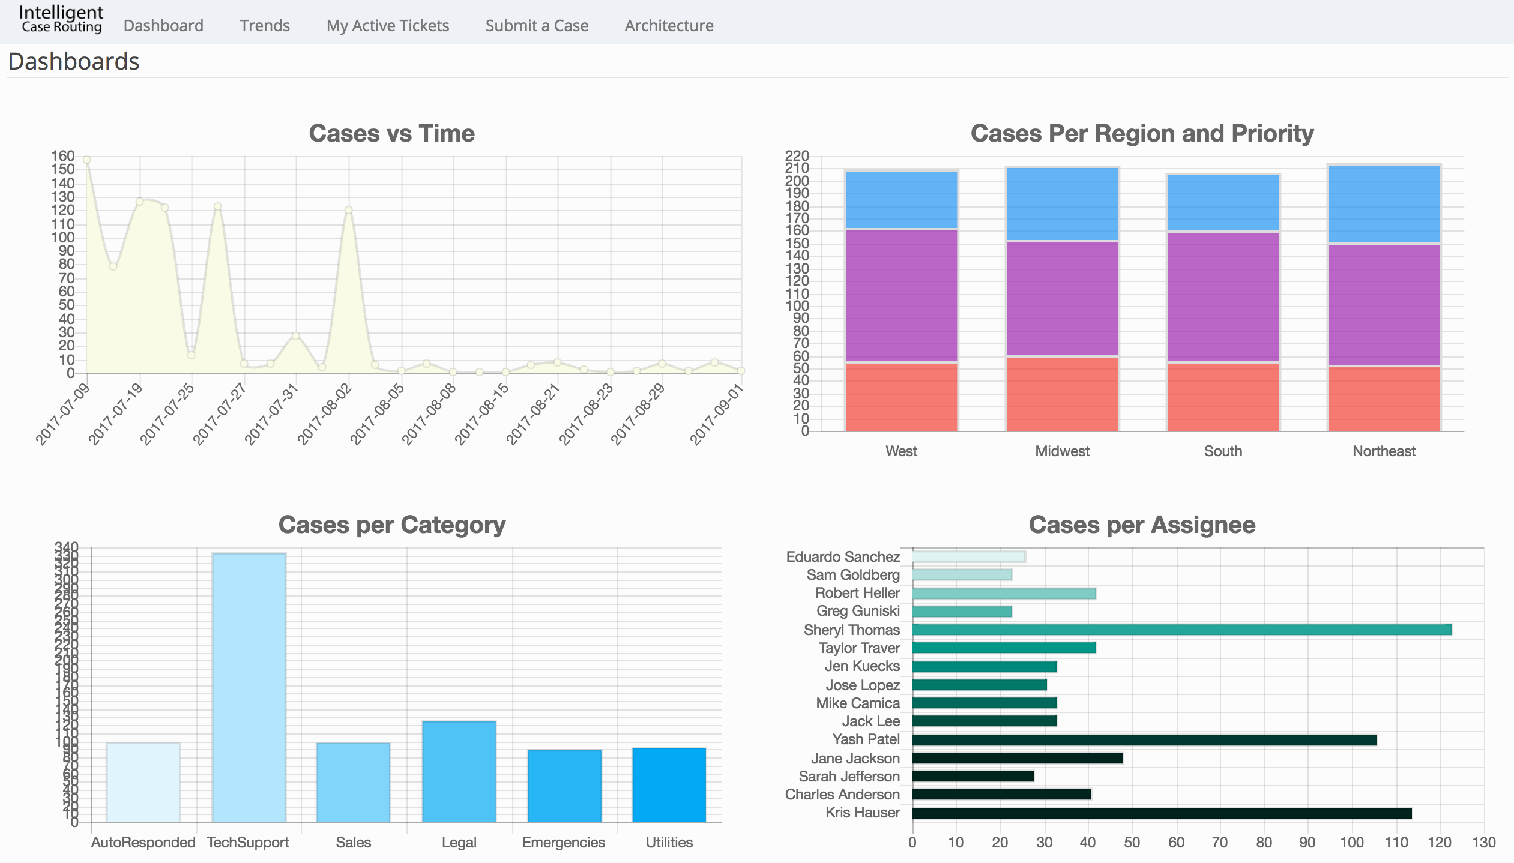Click the first data point on the 2017-07-09 gridline

86,160
